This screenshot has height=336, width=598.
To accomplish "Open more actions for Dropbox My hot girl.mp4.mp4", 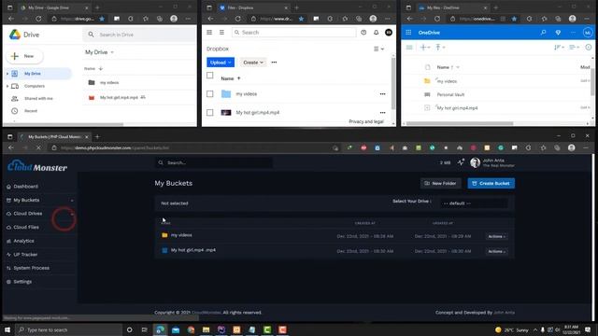I will coord(382,112).
